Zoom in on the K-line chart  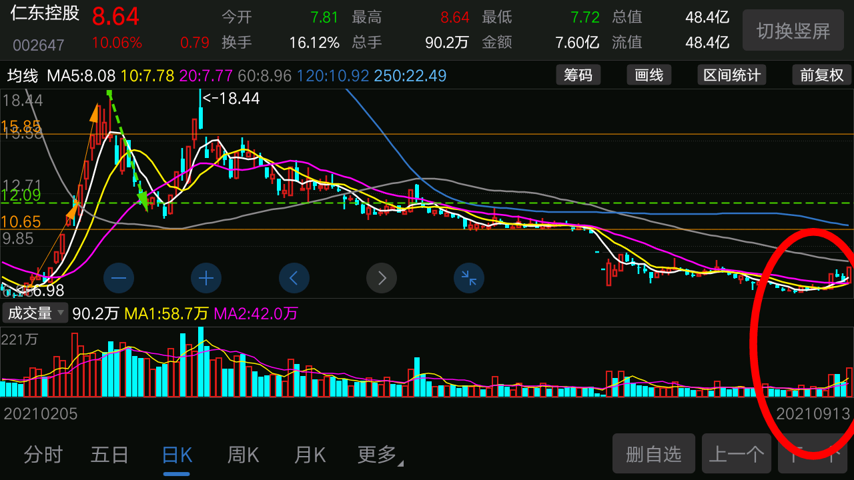[x=205, y=278]
